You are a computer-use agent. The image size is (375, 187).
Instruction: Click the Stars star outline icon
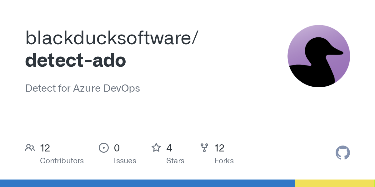tap(156, 148)
